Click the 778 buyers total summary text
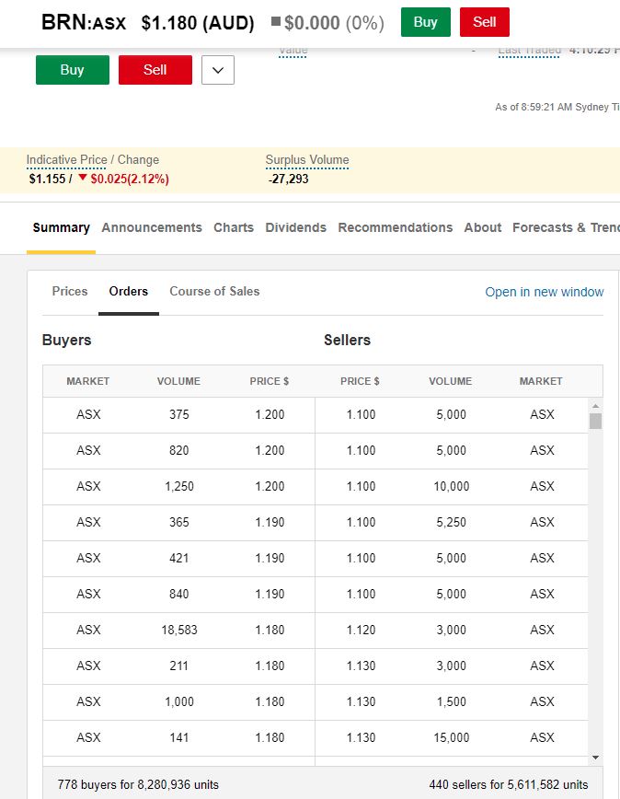 pos(138,784)
